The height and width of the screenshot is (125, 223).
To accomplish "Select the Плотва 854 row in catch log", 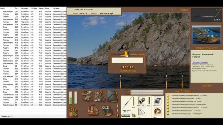I will (33, 74).
